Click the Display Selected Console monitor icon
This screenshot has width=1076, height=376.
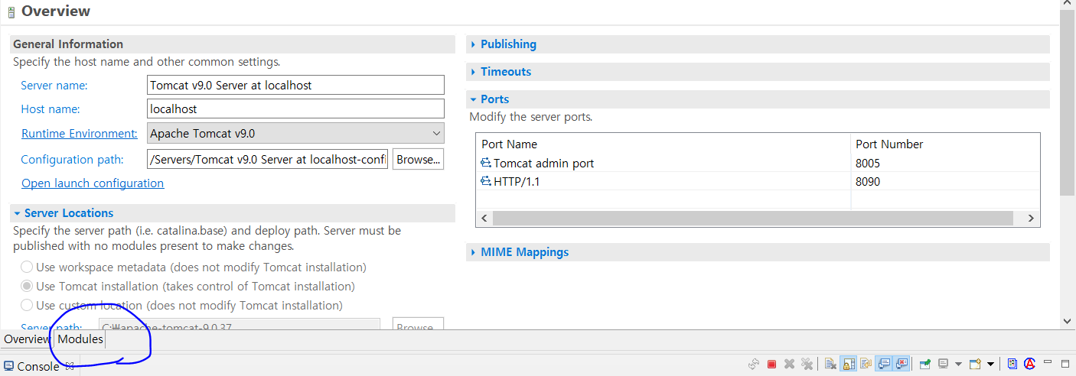(x=944, y=364)
